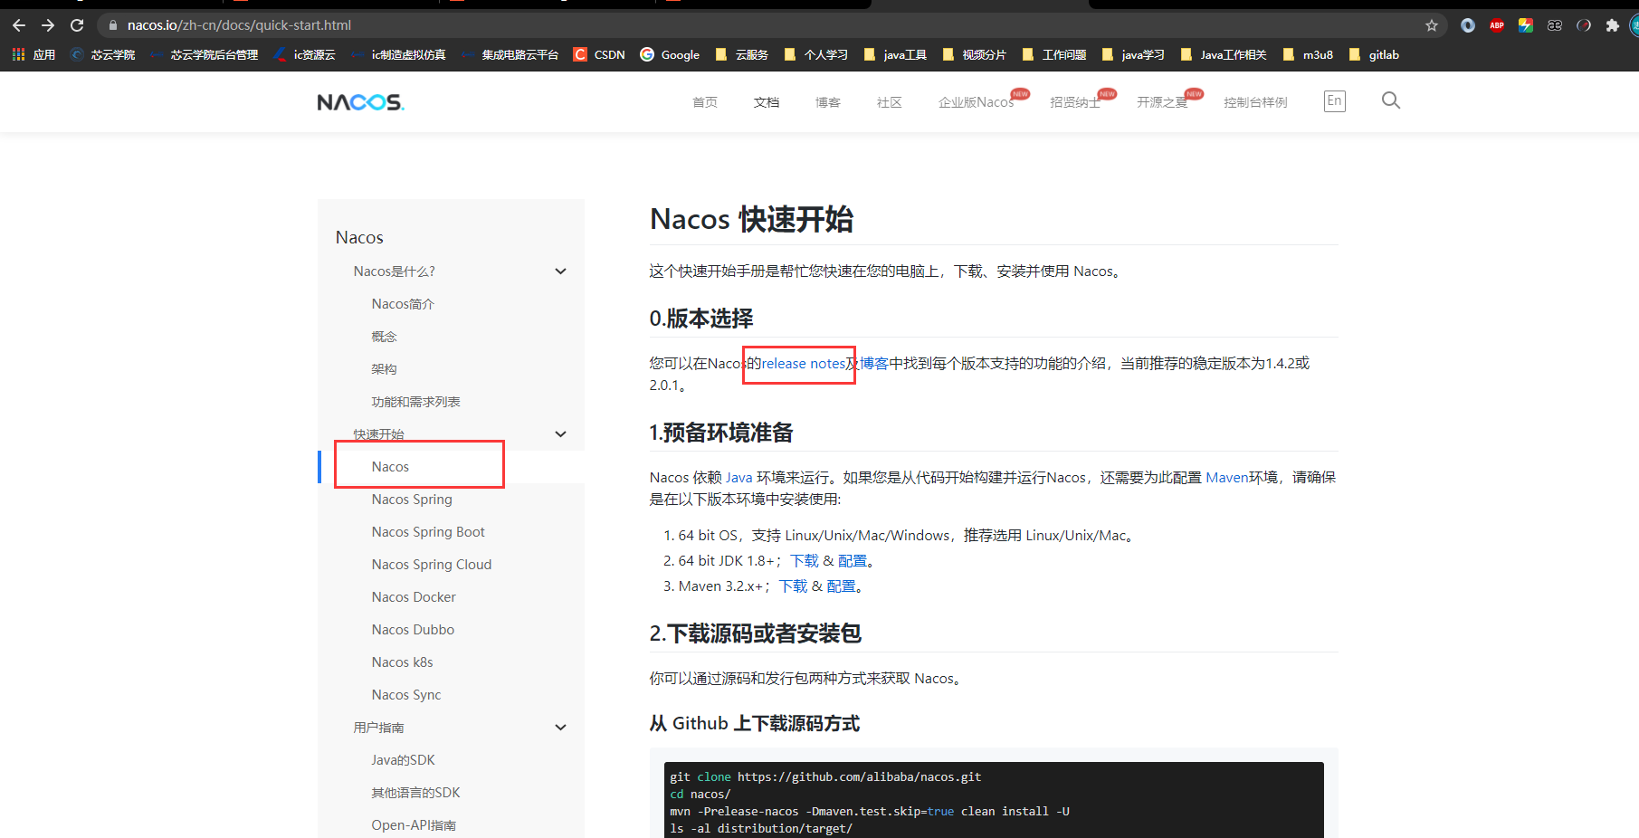
Task: Collapse the Nacos是什么 section chevron
Action: (x=560, y=271)
